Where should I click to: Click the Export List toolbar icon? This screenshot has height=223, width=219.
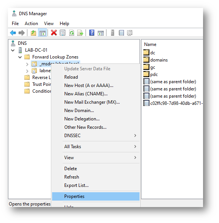pos(80,33)
